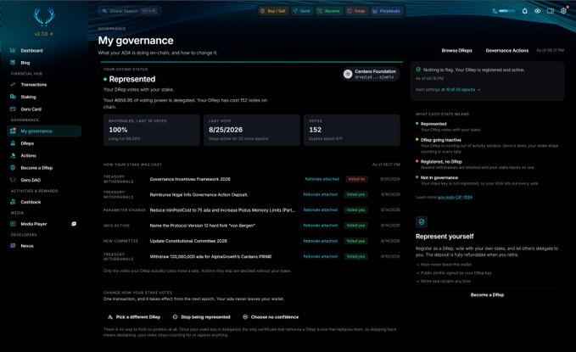This screenshot has width=576, height=352.
Task: Select 'Reduce minPoolCost to 75 ada' action
Action: (222, 210)
